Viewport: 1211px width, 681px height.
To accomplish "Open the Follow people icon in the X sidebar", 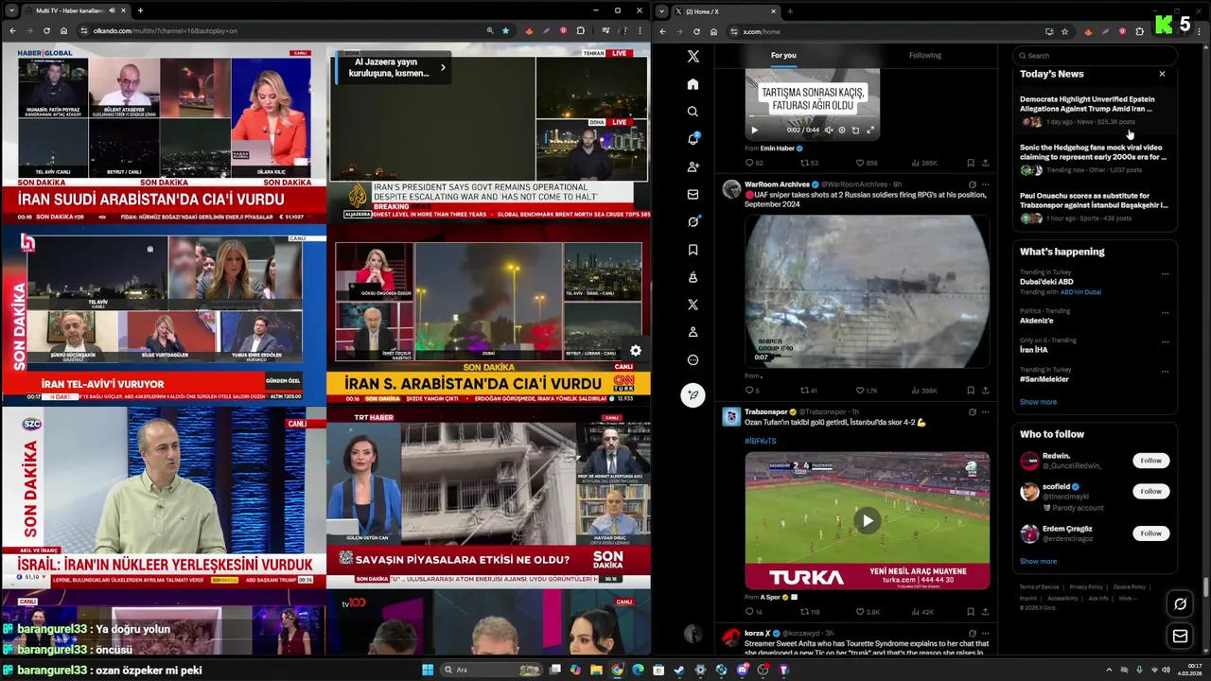I will point(693,166).
